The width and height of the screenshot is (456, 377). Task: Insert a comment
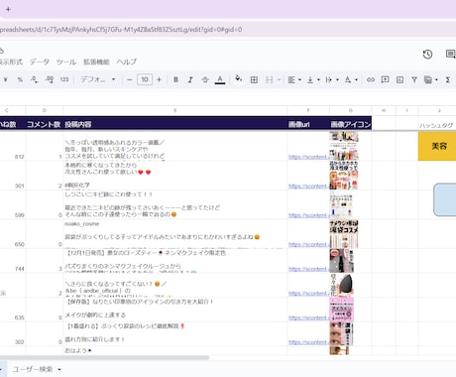click(x=385, y=79)
